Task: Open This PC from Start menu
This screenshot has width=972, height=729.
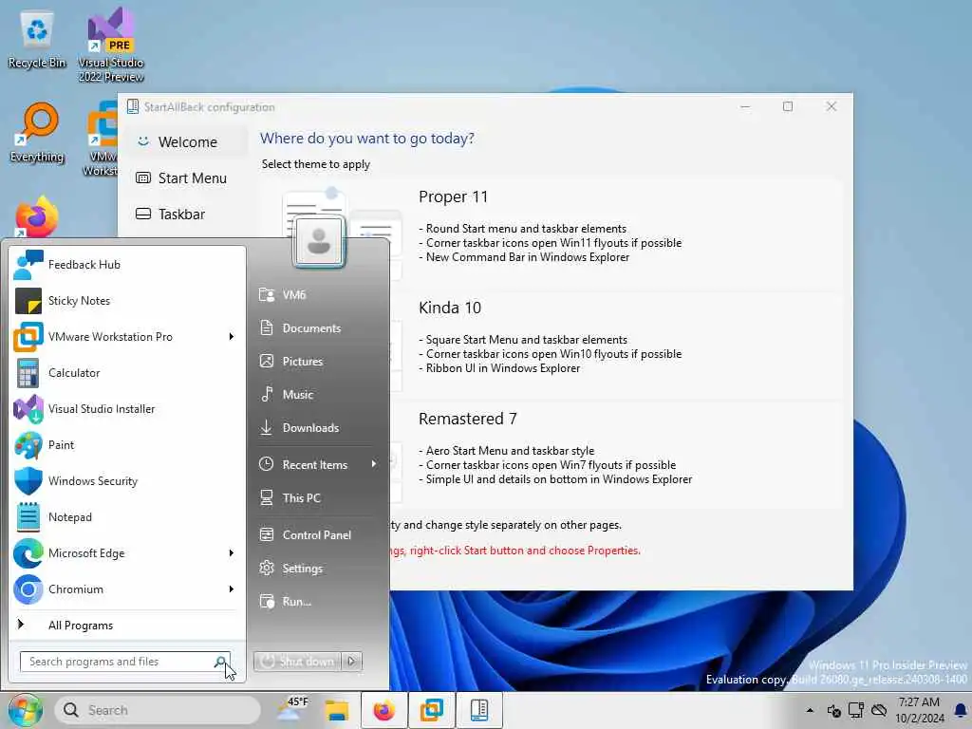Action: (x=317, y=497)
